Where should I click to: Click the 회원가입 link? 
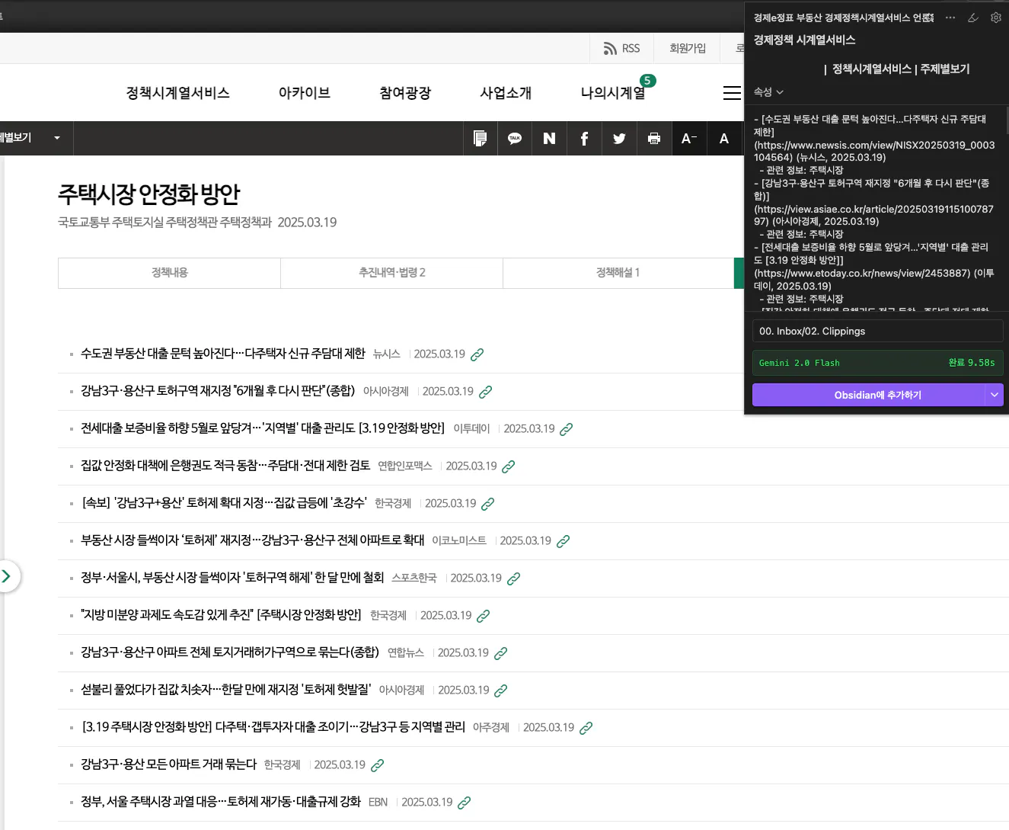click(688, 49)
